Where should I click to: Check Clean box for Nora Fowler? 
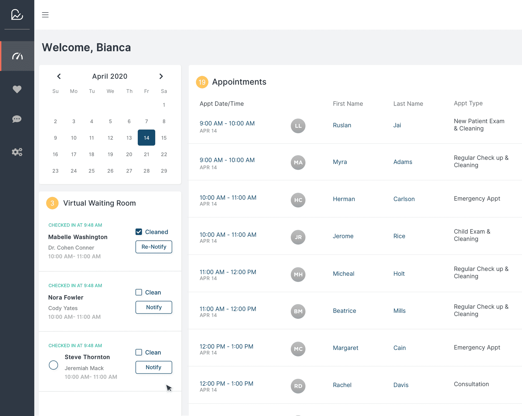click(139, 292)
